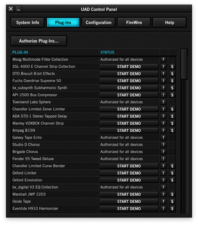Click the Moog Multimode Filter Collection name

pos(40,59)
